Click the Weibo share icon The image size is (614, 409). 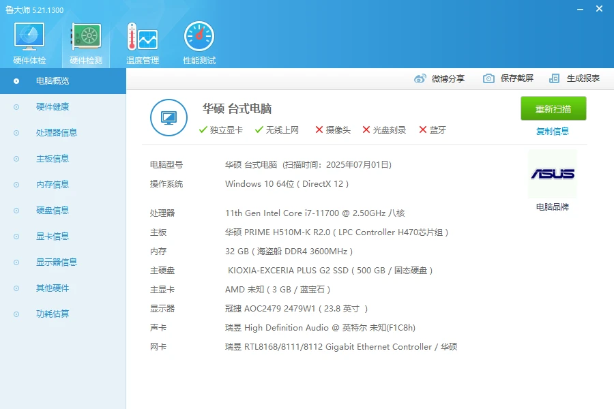click(420, 78)
